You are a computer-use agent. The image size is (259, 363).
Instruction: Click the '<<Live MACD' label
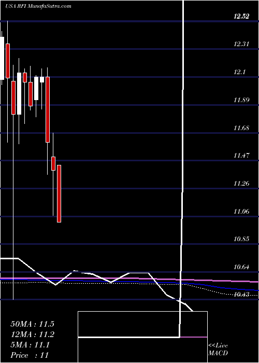(218, 350)
